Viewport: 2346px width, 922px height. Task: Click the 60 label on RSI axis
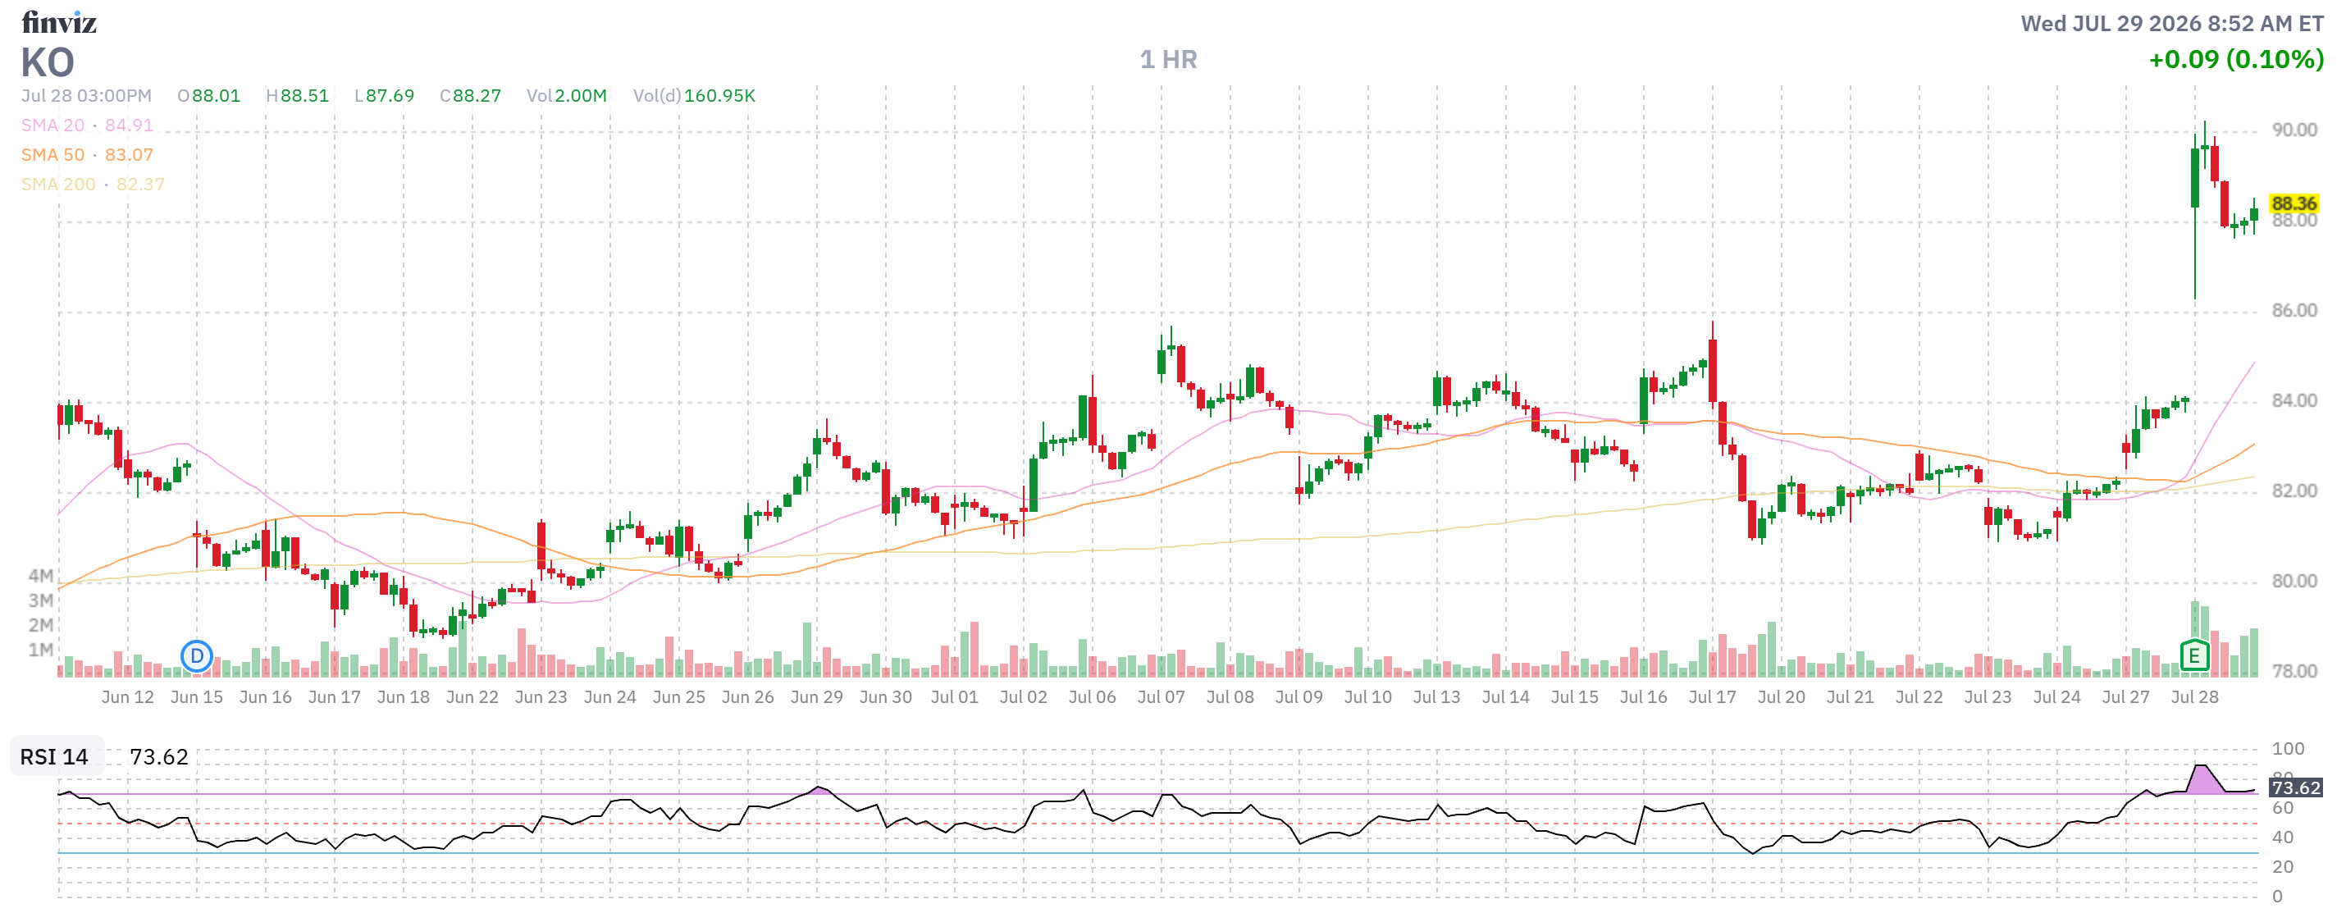2282,808
